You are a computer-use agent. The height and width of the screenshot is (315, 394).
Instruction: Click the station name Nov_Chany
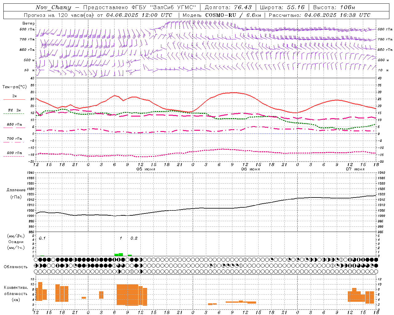coord(53,7)
